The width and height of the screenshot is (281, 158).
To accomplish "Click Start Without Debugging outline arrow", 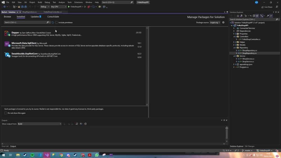I will pos(85,7).
